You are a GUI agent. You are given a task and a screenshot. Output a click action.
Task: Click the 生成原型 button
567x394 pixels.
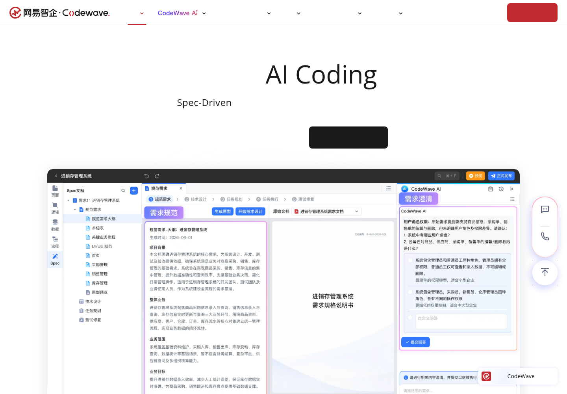223,212
